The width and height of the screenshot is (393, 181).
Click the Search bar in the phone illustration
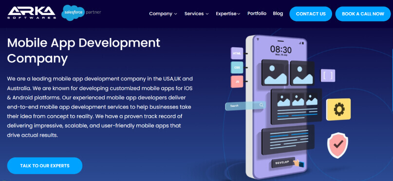[245, 106]
